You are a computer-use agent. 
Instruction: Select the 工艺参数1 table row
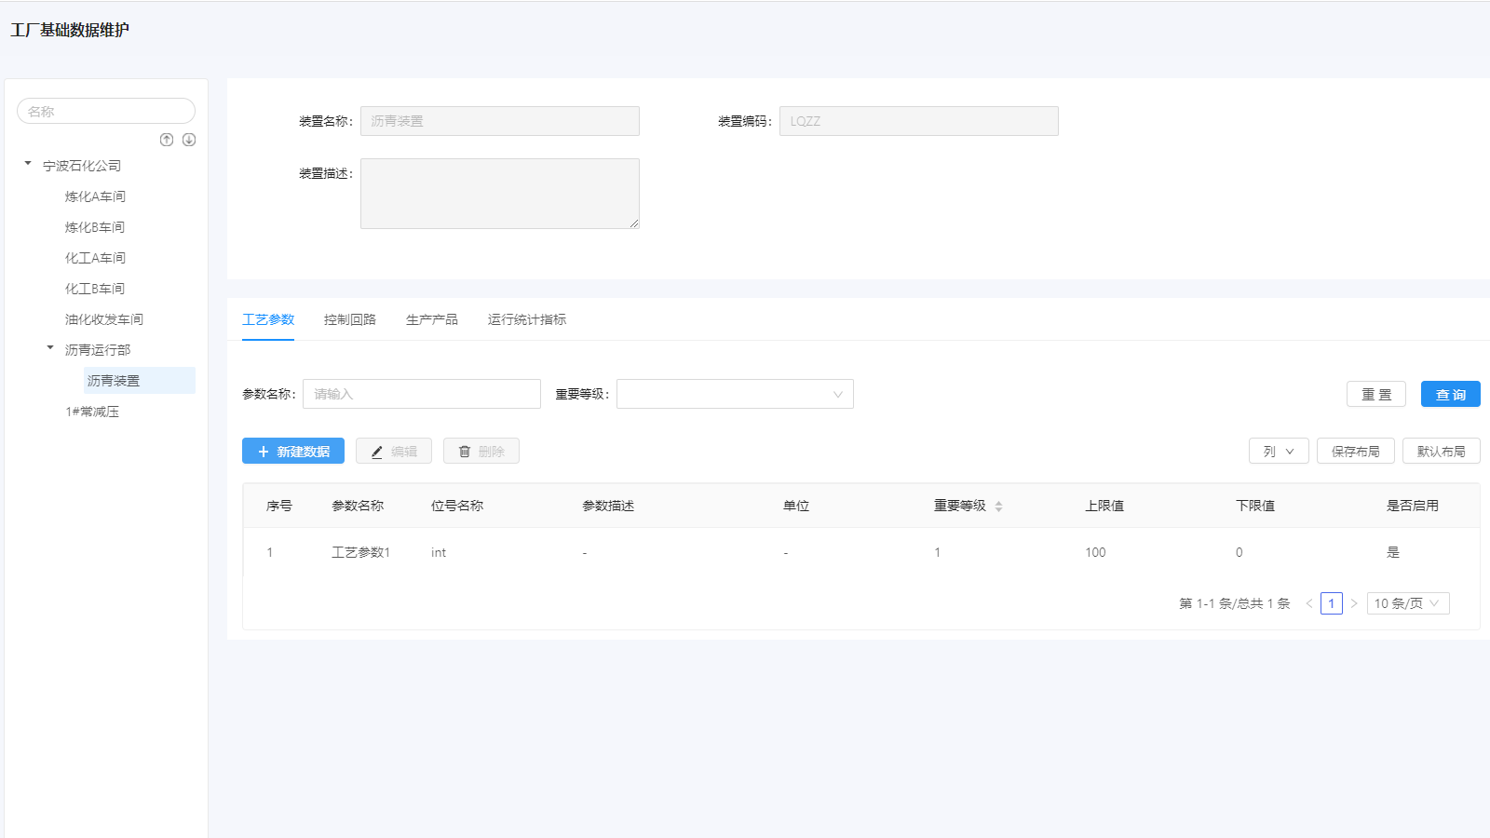[360, 552]
